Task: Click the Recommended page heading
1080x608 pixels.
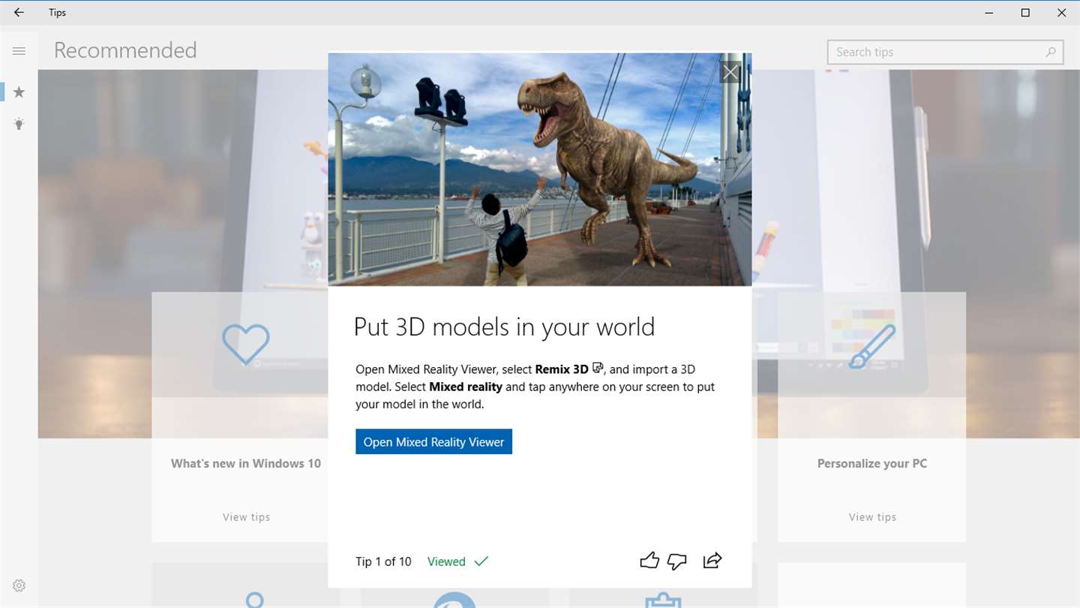Action: [125, 50]
